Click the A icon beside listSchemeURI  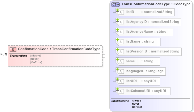pos(121,91)
